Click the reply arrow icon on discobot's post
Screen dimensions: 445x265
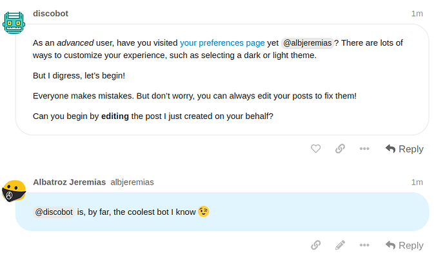(391, 149)
